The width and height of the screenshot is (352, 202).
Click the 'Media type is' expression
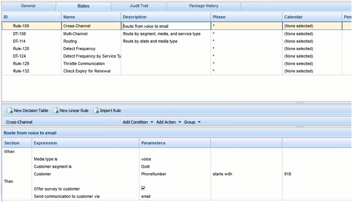[x=46, y=159]
